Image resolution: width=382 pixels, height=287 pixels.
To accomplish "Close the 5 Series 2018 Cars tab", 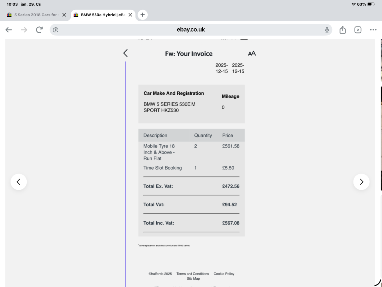I will coord(64,15).
